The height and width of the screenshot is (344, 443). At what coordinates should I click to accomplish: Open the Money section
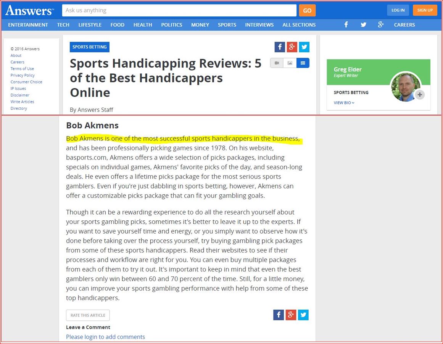click(200, 25)
